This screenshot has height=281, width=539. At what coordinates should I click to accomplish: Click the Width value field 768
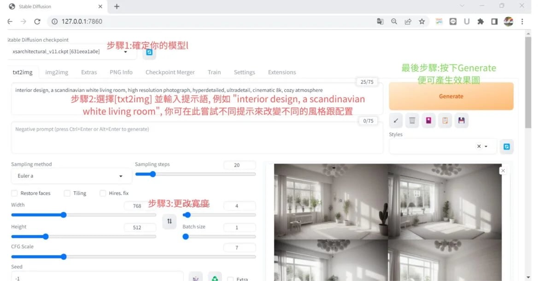click(139, 206)
